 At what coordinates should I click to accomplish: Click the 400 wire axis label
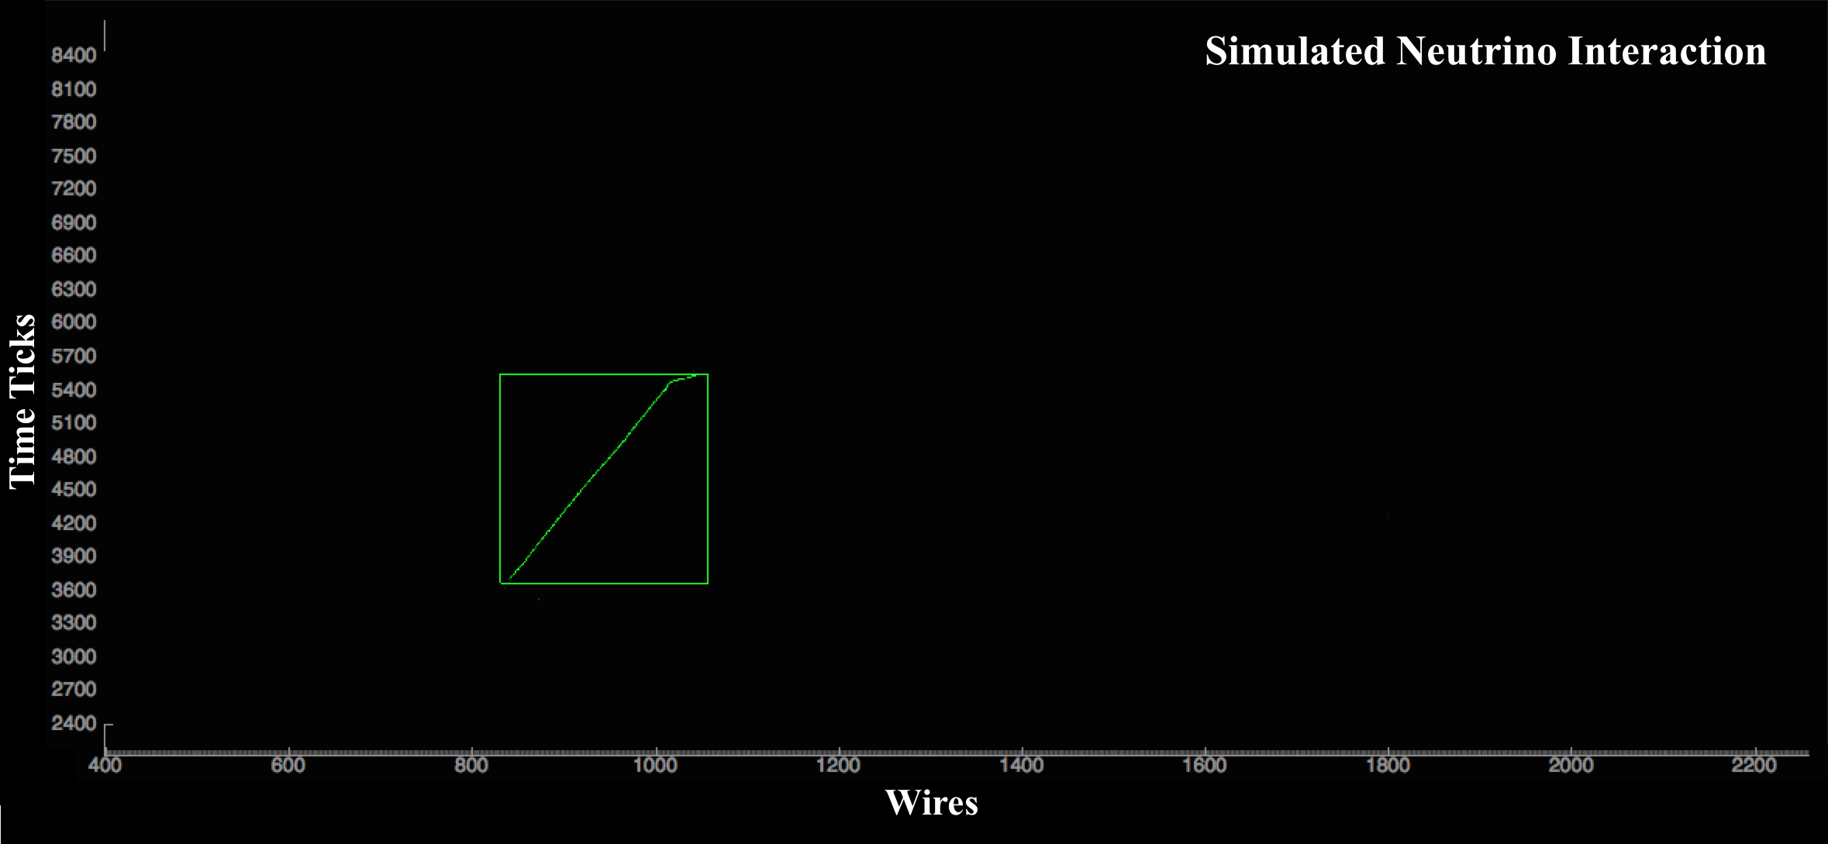105,766
